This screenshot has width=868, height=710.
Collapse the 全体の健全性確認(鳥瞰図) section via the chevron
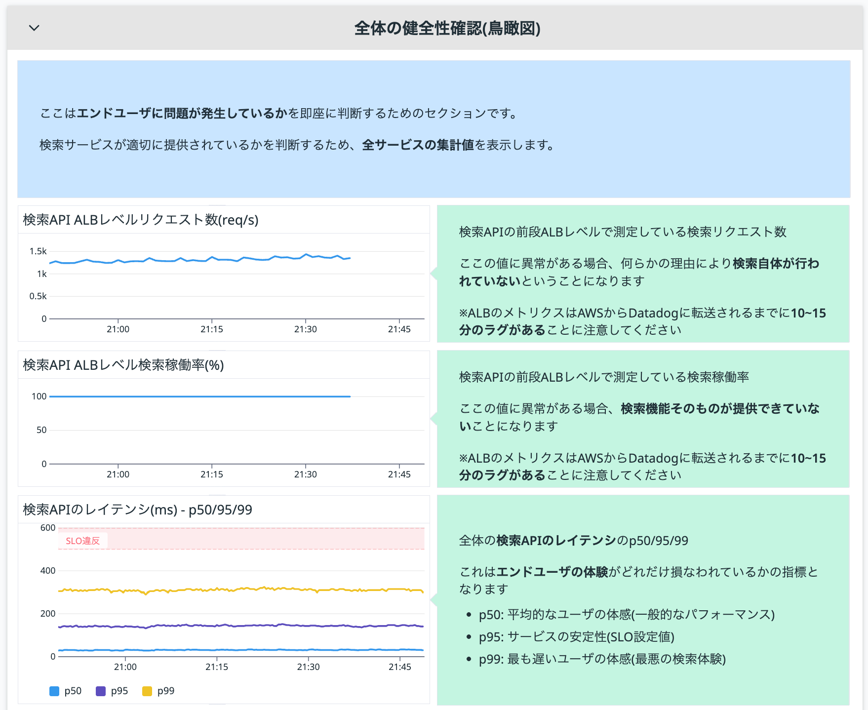34,28
